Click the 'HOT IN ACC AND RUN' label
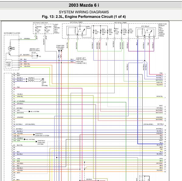Viewport: 182px width, 181px height. click(40, 23)
